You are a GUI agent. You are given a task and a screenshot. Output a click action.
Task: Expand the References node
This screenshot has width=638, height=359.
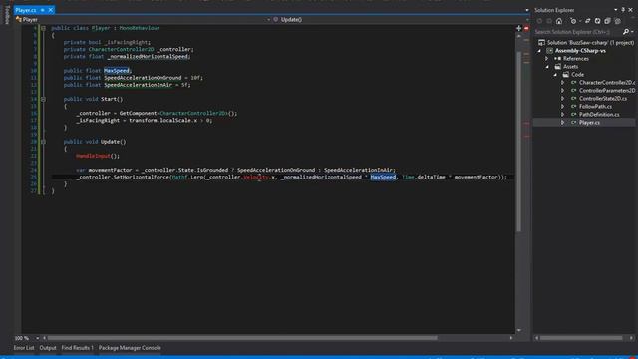547,59
